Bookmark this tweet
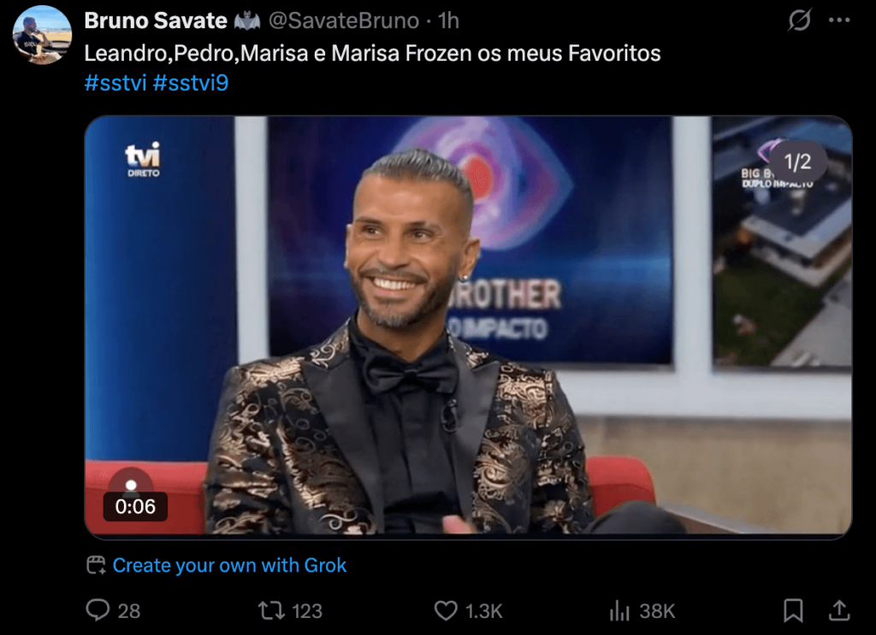 point(793,610)
